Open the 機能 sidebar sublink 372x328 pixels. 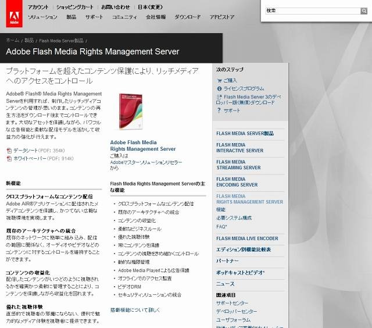221,209
